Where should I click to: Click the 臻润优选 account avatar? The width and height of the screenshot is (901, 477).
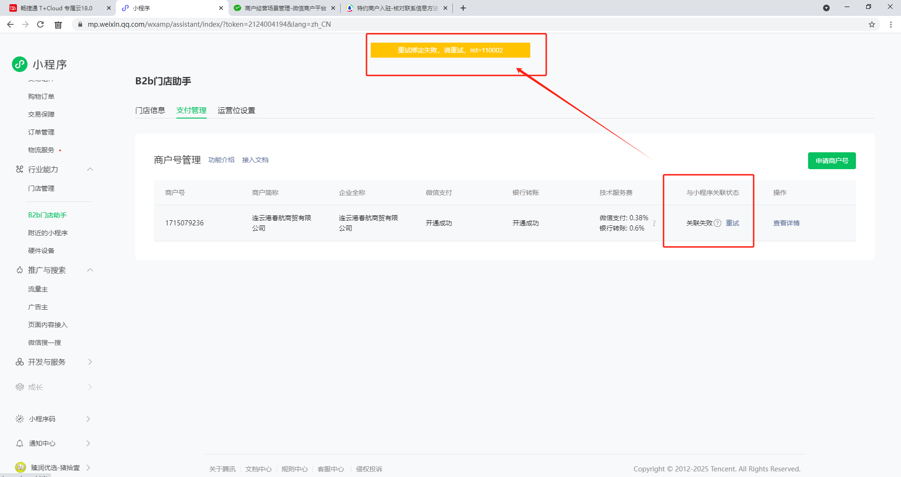pos(20,467)
